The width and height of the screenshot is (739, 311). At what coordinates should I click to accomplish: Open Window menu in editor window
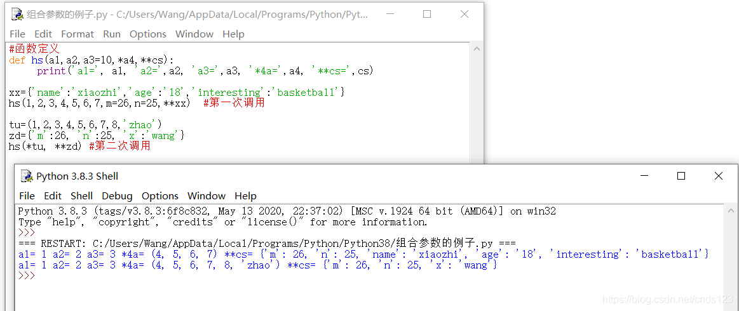click(x=194, y=34)
